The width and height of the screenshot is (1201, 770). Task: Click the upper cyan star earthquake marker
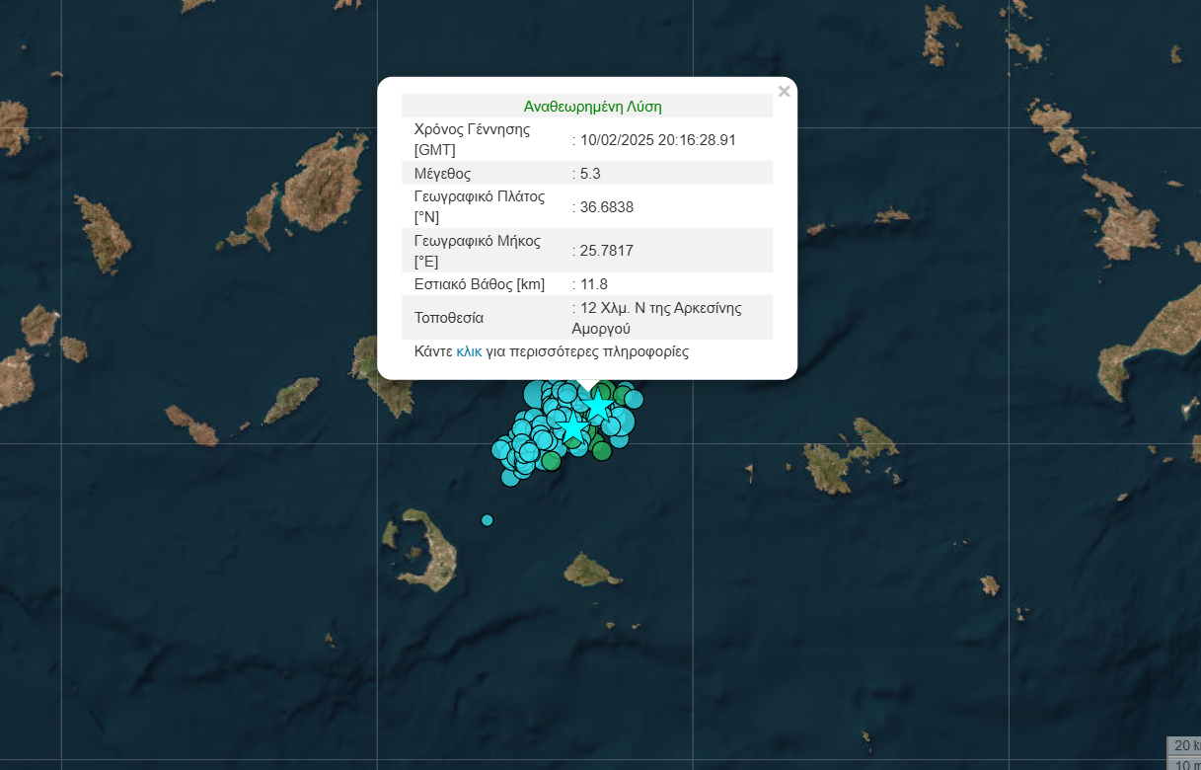coord(598,406)
